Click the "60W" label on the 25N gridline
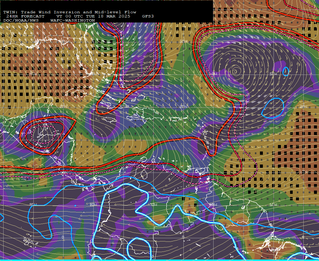The width and height of the screenshot is (319, 261). [x=213, y=74]
